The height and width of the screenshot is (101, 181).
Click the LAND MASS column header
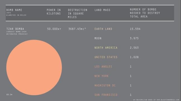[102, 10]
